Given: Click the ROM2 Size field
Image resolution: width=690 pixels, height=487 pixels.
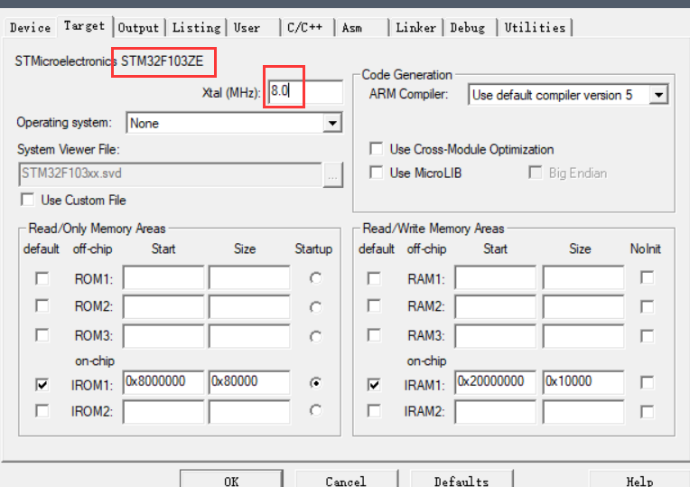Looking at the screenshot, I should coord(249,306).
